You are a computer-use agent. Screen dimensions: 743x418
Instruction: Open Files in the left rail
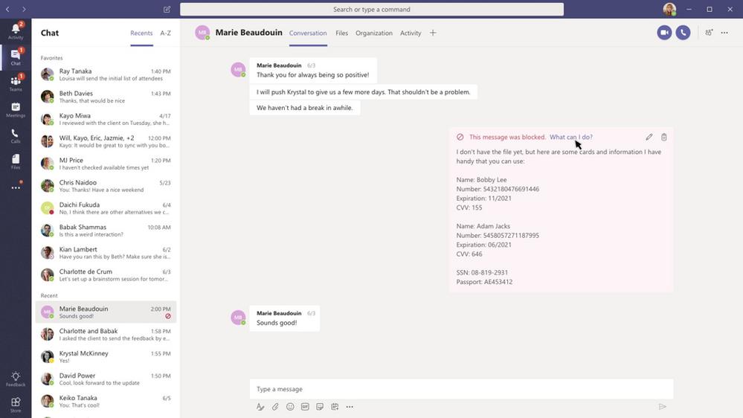[x=16, y=161]
